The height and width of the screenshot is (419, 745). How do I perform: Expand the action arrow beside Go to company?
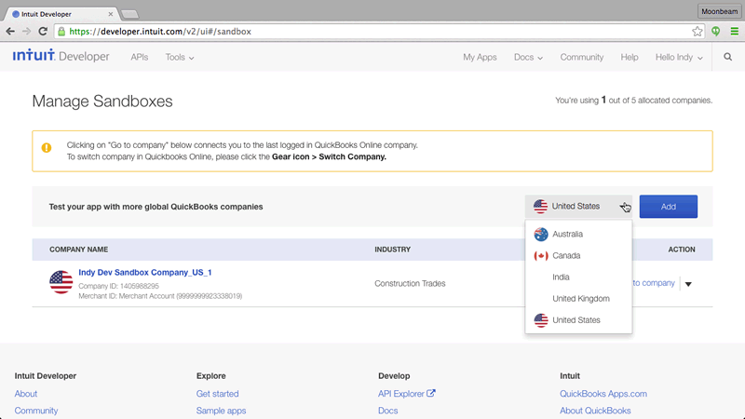pyautogui.click(x=688, y=284)
